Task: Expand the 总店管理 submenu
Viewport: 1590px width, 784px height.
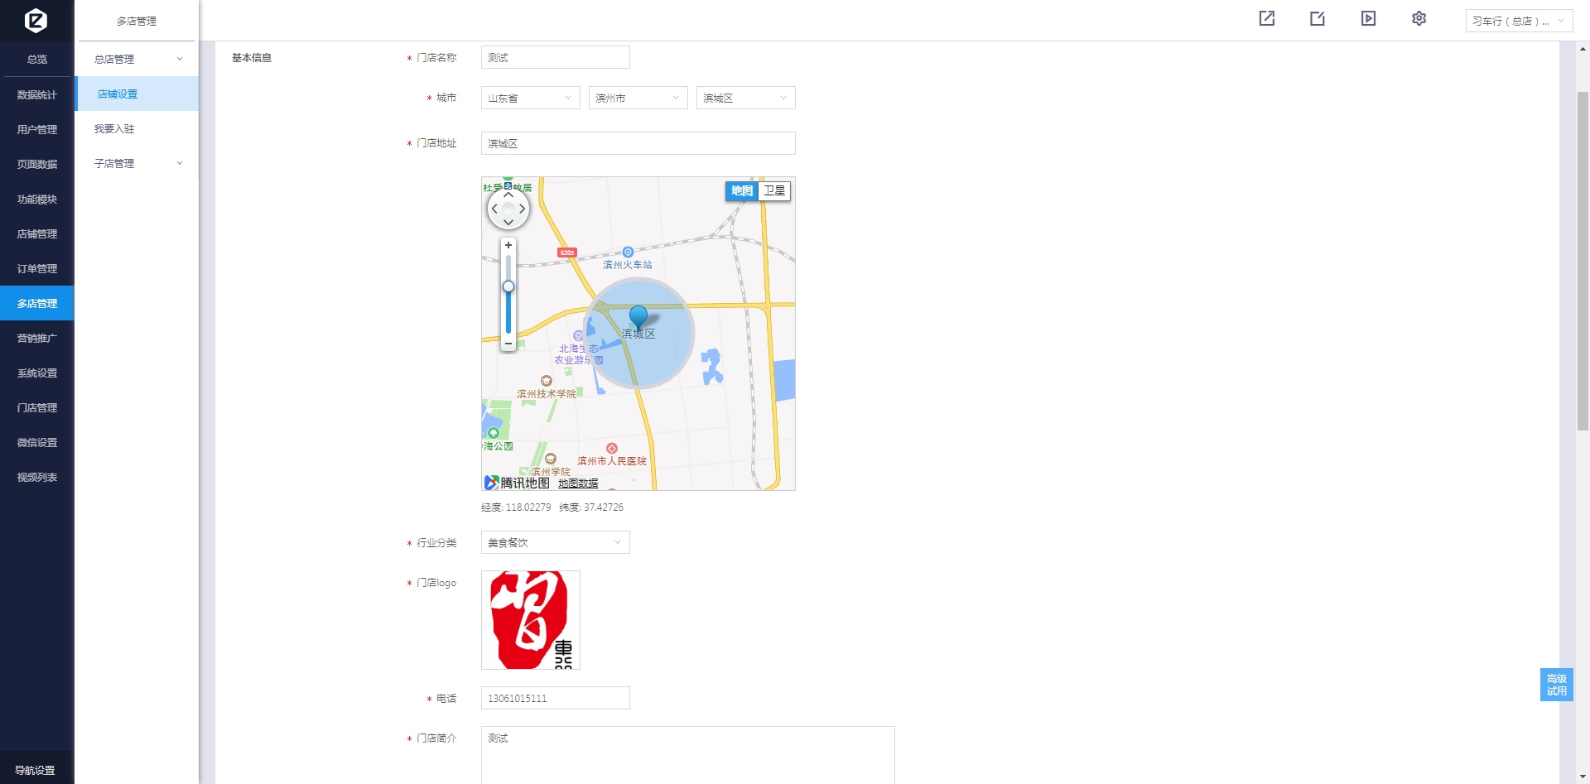Action: point(137,60)
